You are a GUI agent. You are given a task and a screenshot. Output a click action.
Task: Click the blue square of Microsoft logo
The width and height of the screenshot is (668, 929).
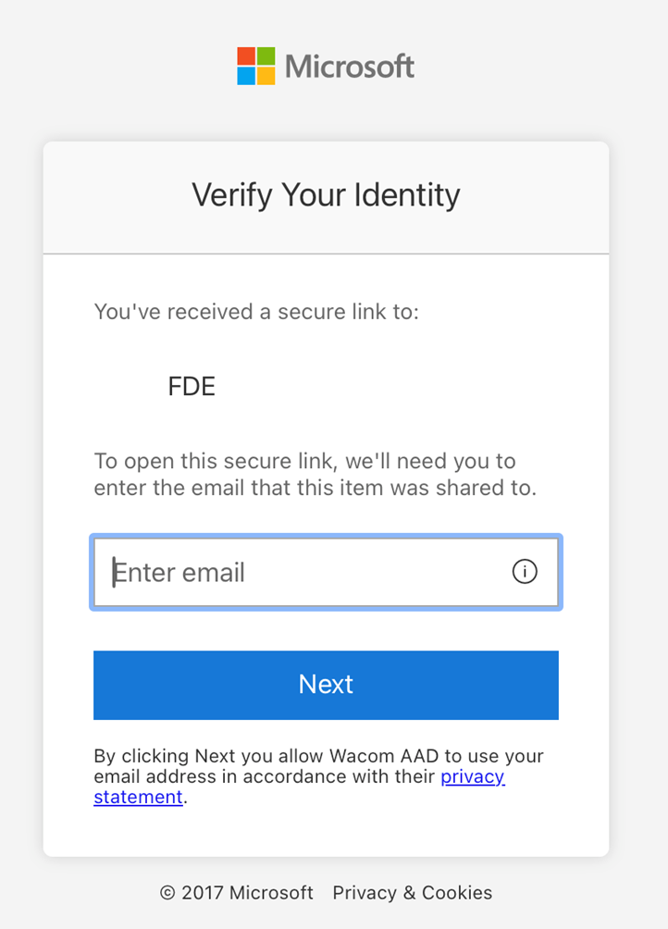coord(246,76)
